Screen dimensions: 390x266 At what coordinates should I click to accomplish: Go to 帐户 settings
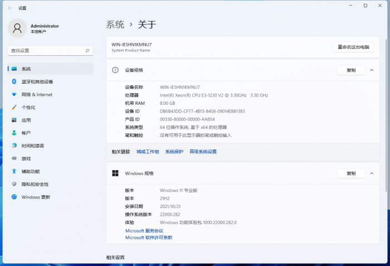[x=26, y=133]
